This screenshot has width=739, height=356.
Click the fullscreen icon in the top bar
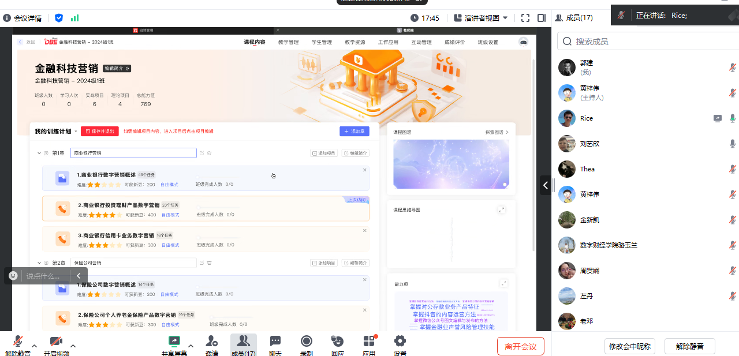click(525, 18)
